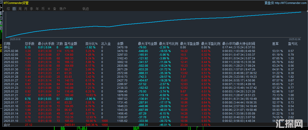Click the 总手数 column header
The height and width of the screenshot is (130, 308).
(x=30, y=44)
